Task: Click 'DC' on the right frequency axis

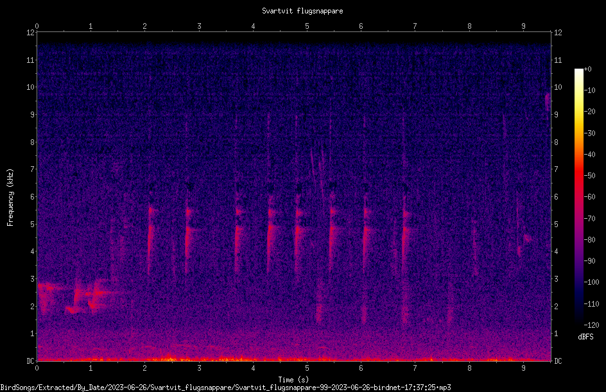Action: coord(558,361)
